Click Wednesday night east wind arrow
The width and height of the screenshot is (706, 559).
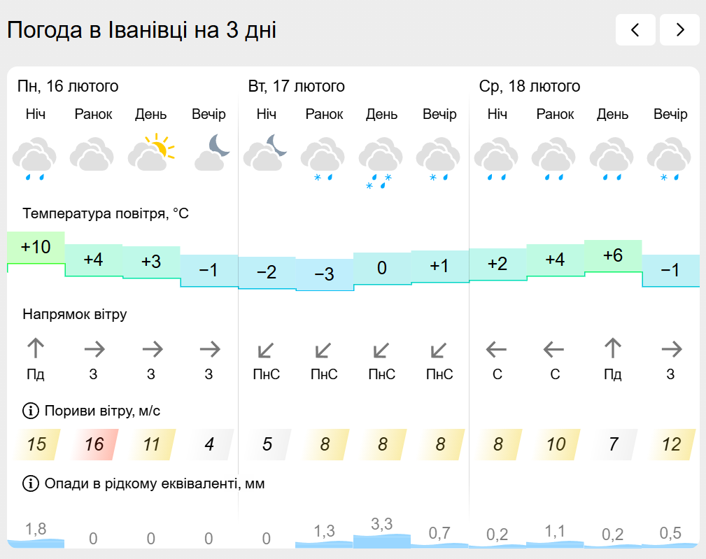[x=497, y=348]
